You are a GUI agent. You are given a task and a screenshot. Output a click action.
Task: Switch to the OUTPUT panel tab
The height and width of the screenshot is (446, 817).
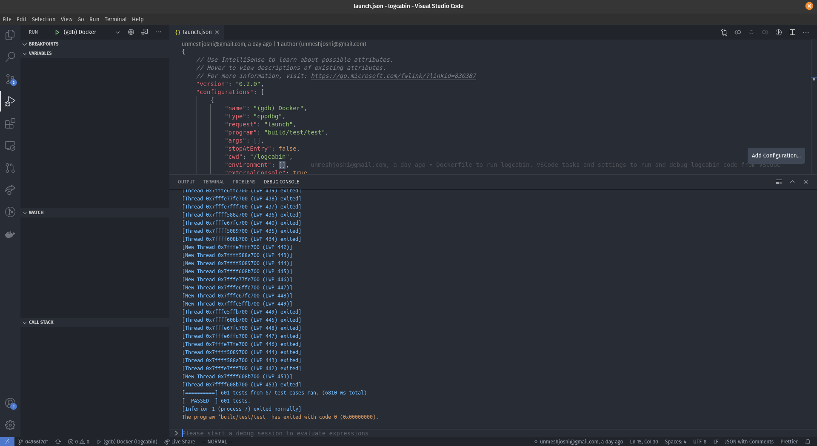pyautogui.click(x=186, y=182)
